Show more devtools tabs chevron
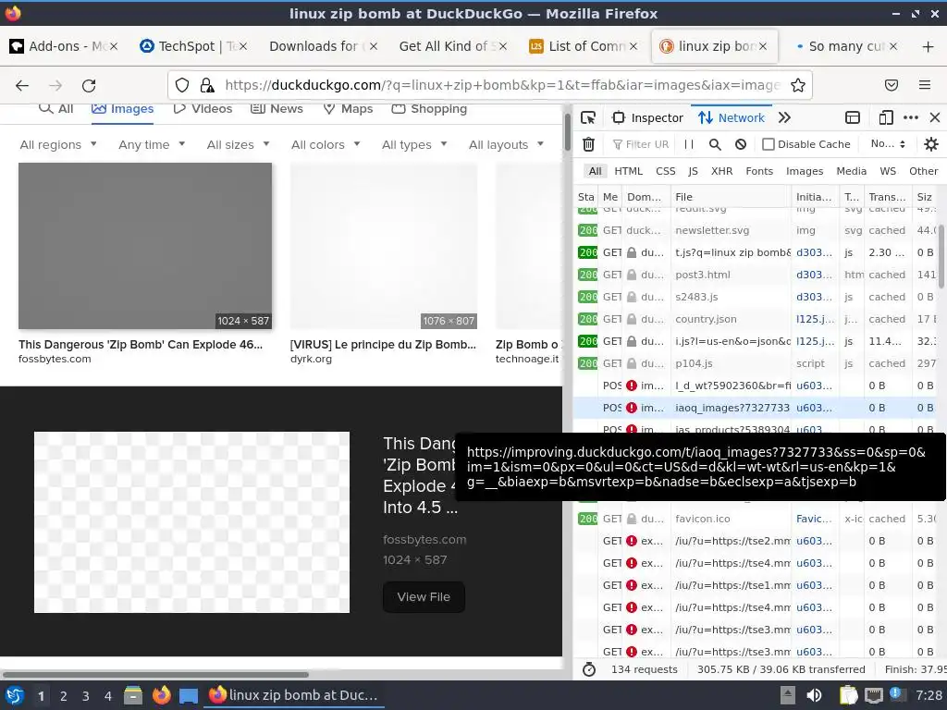Screen dimensions: 947x710 click(784, 117)
